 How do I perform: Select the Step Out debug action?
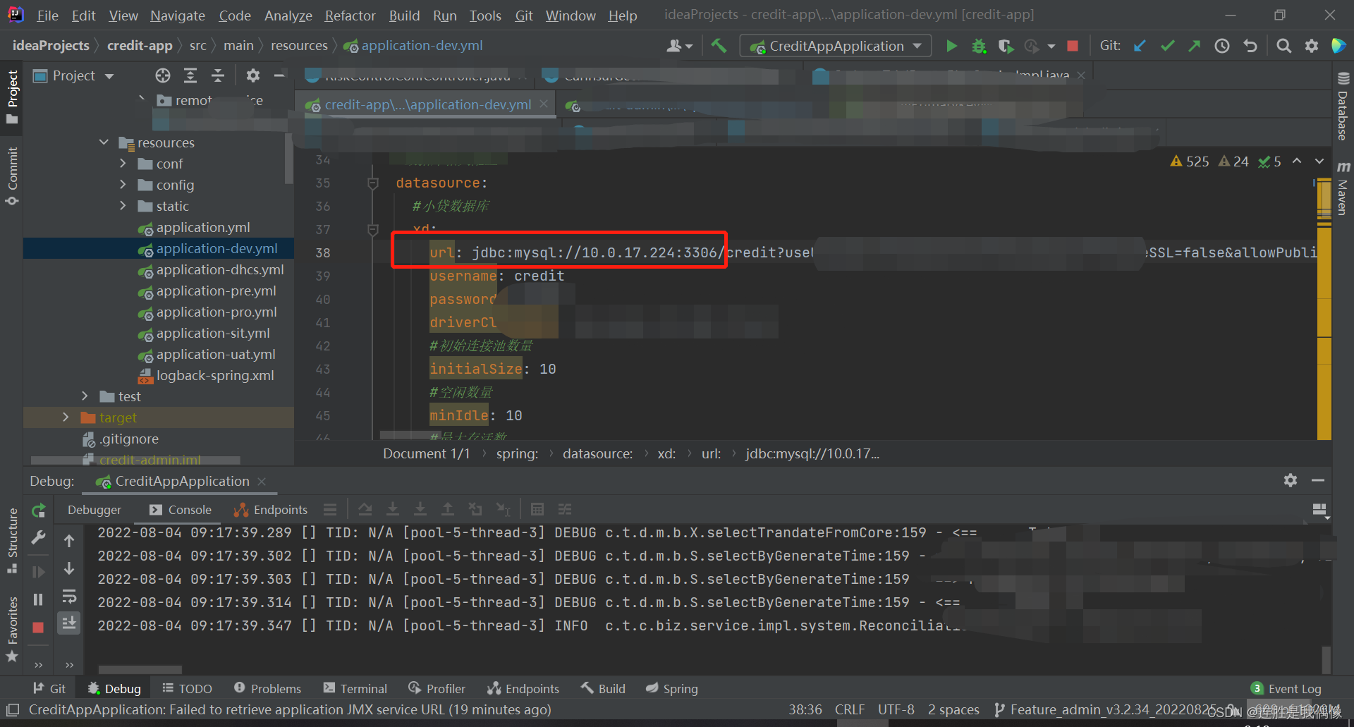point(448,509)
